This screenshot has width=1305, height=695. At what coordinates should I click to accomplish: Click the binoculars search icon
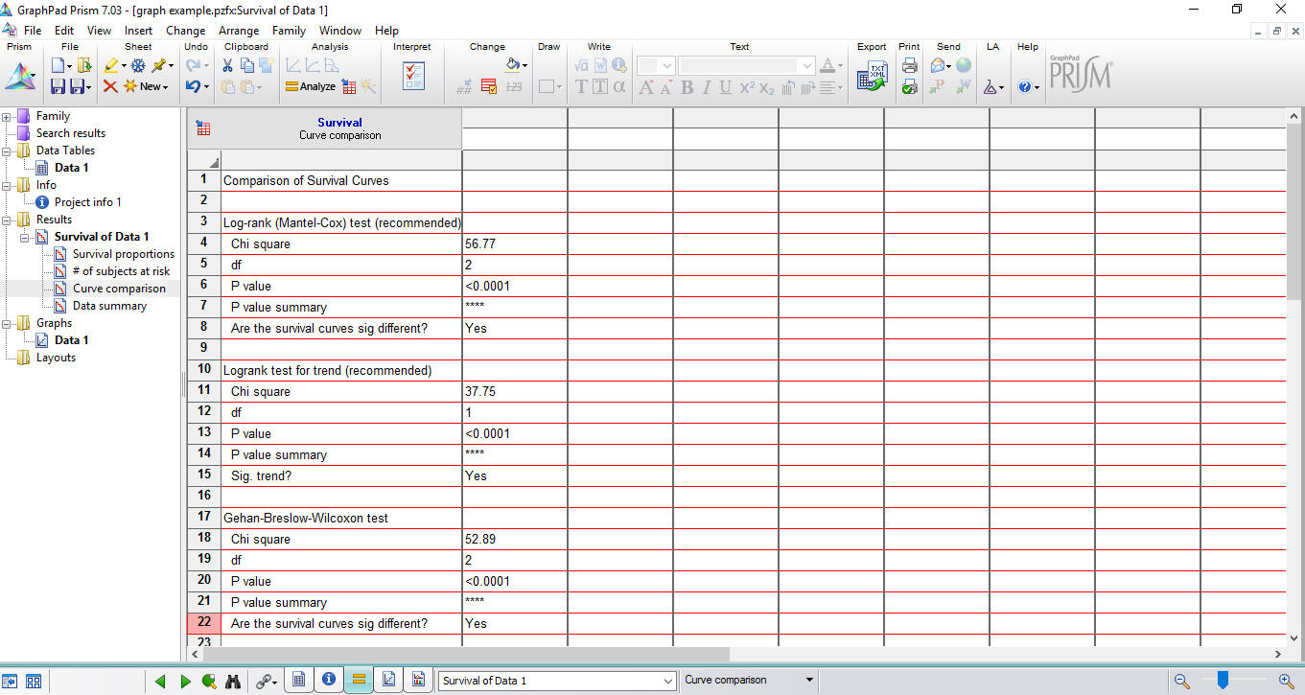[232, 681]
